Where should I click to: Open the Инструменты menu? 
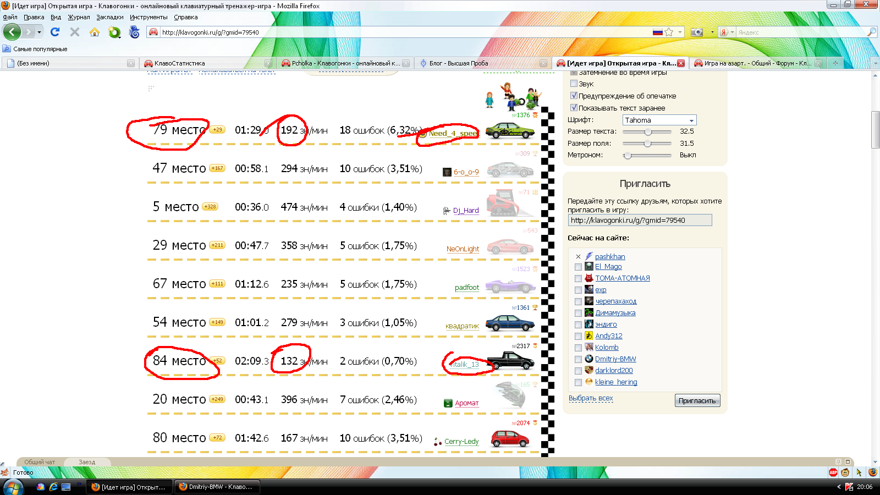(148, 17)
